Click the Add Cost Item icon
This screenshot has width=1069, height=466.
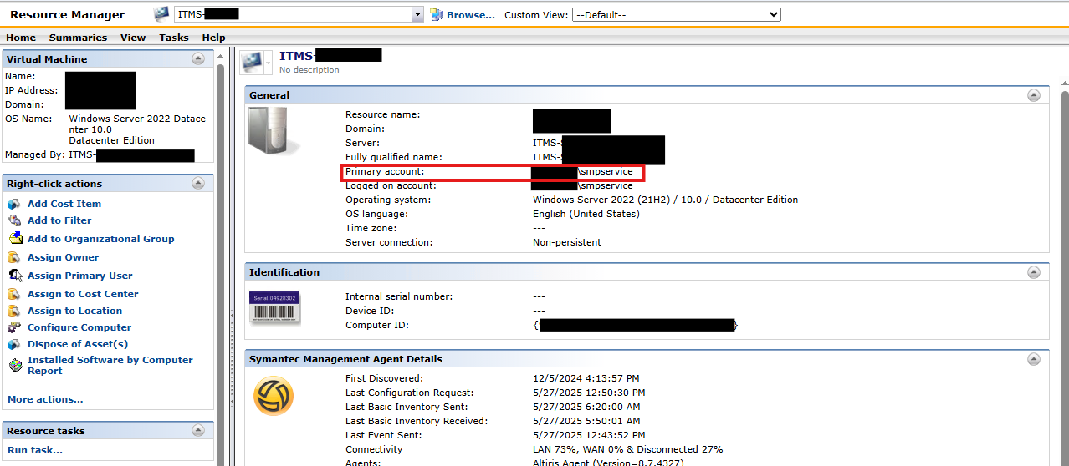click(x=13, y=204)
